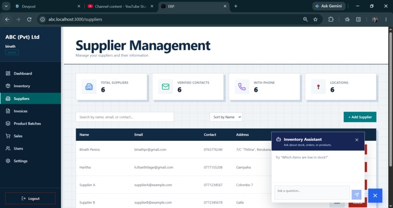Screen dimensions: 393x208
Task: Select the ERP browser tab
Action: pos(193,6)
